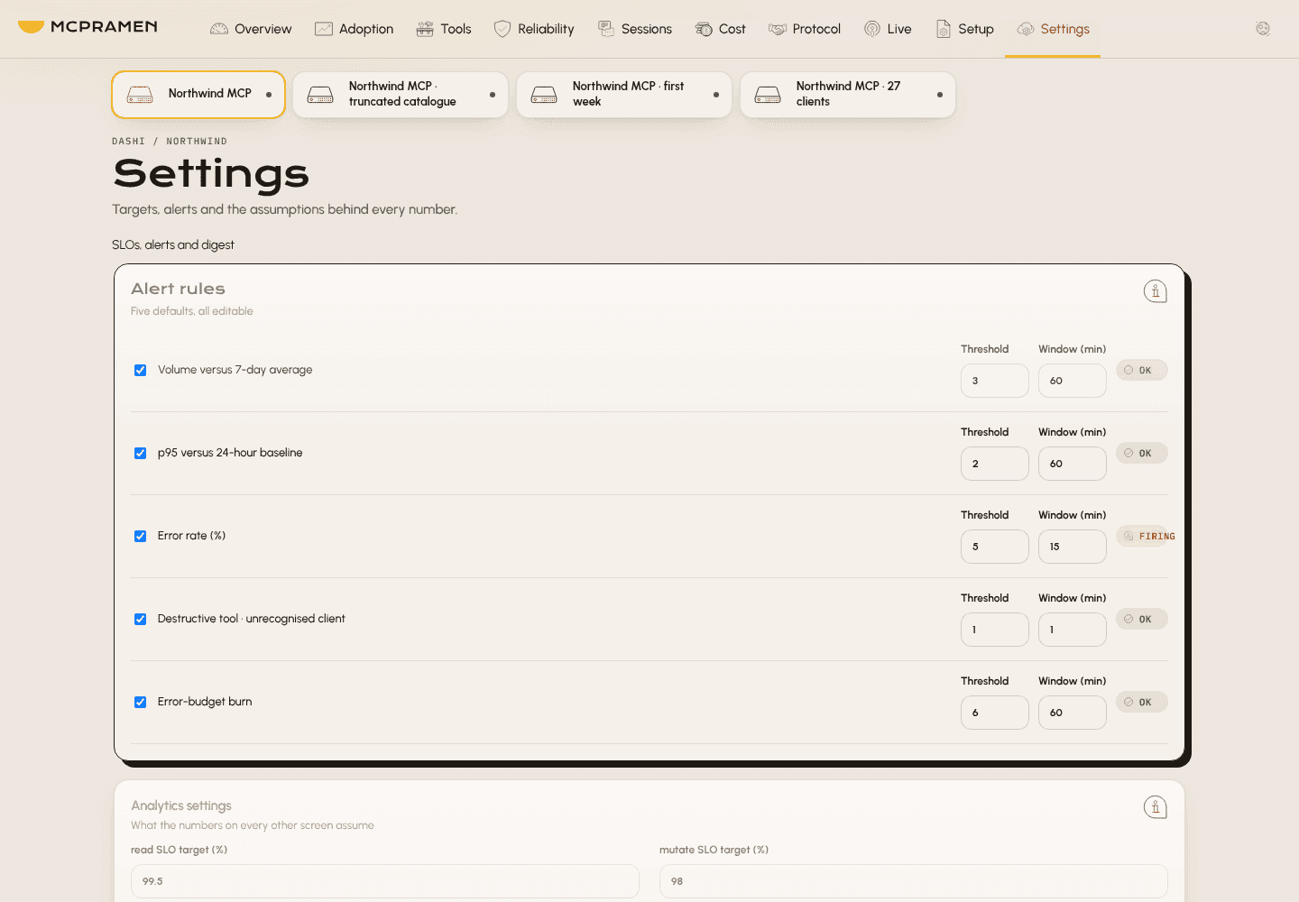Edit Error rate window minutes field
1299x902 pixels.
(1073, 547)
